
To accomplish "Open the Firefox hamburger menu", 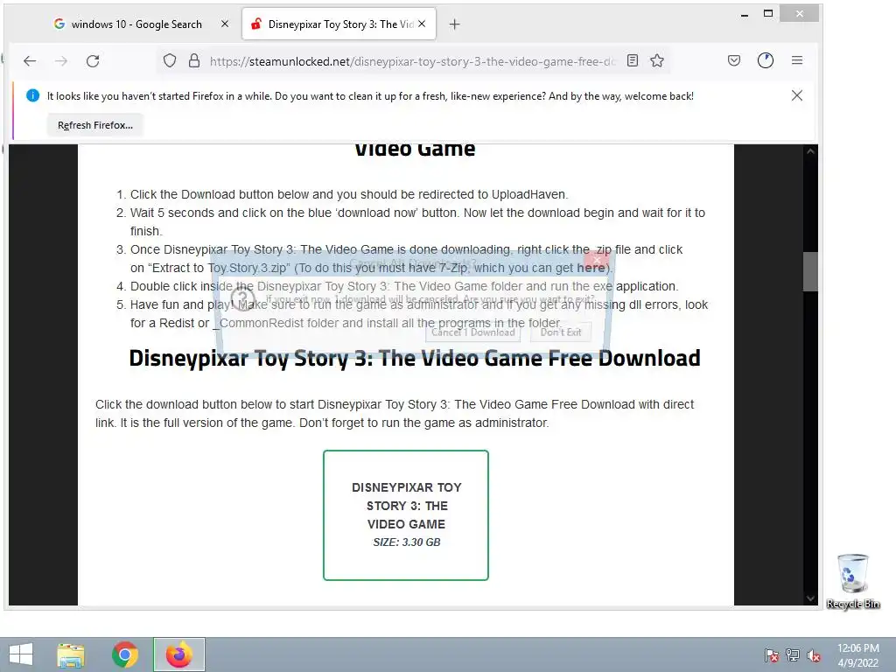I will 797,60.
